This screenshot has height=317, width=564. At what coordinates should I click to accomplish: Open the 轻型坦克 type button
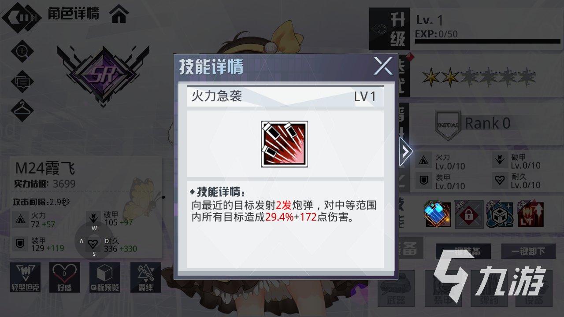click(x=25, y=277)
